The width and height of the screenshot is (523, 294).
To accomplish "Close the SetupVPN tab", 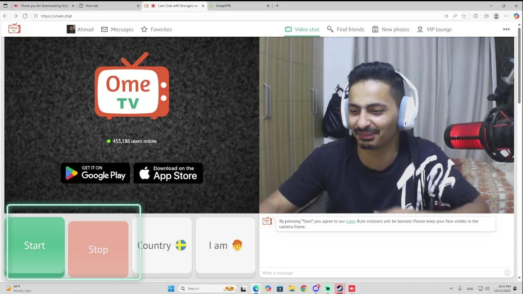I will (x=268, y=6).
